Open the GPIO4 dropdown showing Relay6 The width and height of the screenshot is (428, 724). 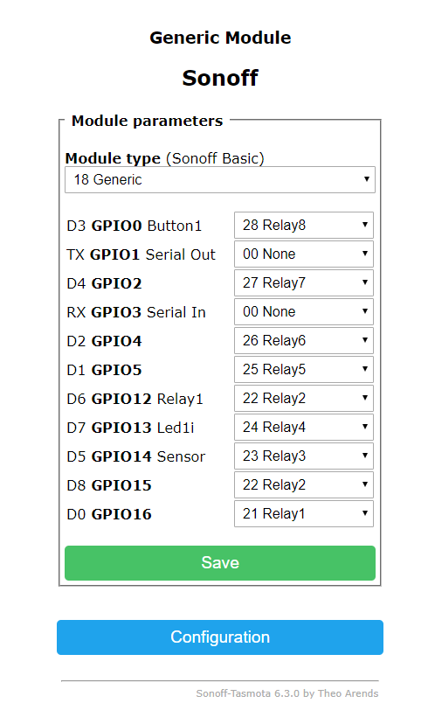[303, 340]
